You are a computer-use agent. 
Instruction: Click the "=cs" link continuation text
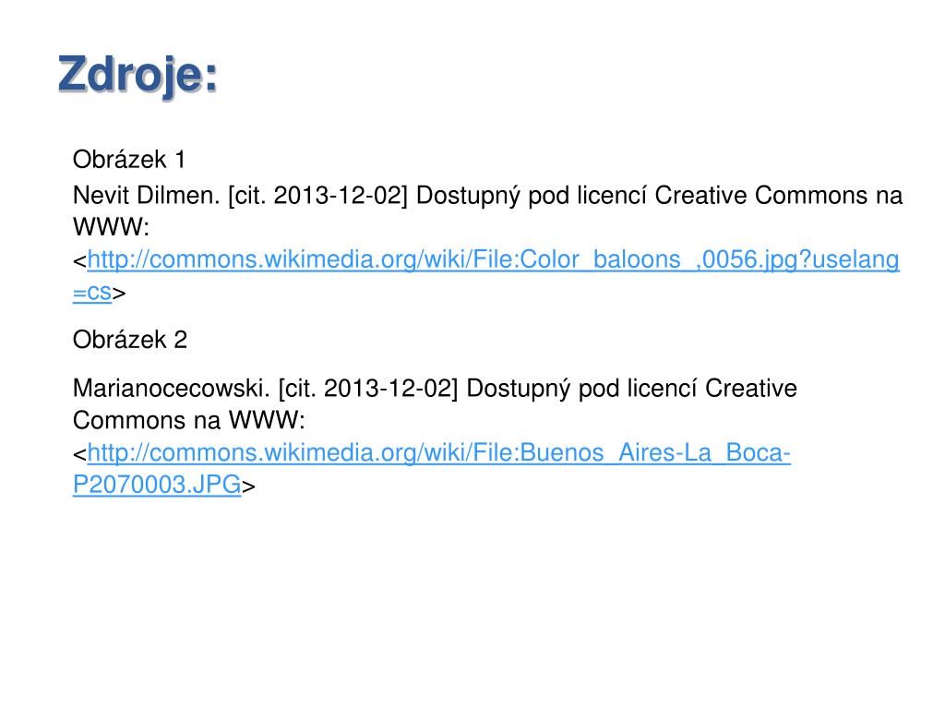tap(92, 293)
